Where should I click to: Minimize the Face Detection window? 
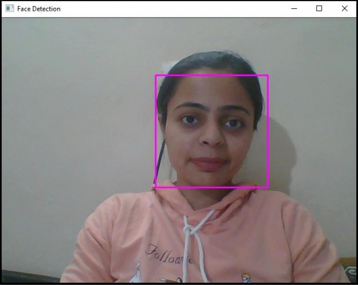point(294,9)
